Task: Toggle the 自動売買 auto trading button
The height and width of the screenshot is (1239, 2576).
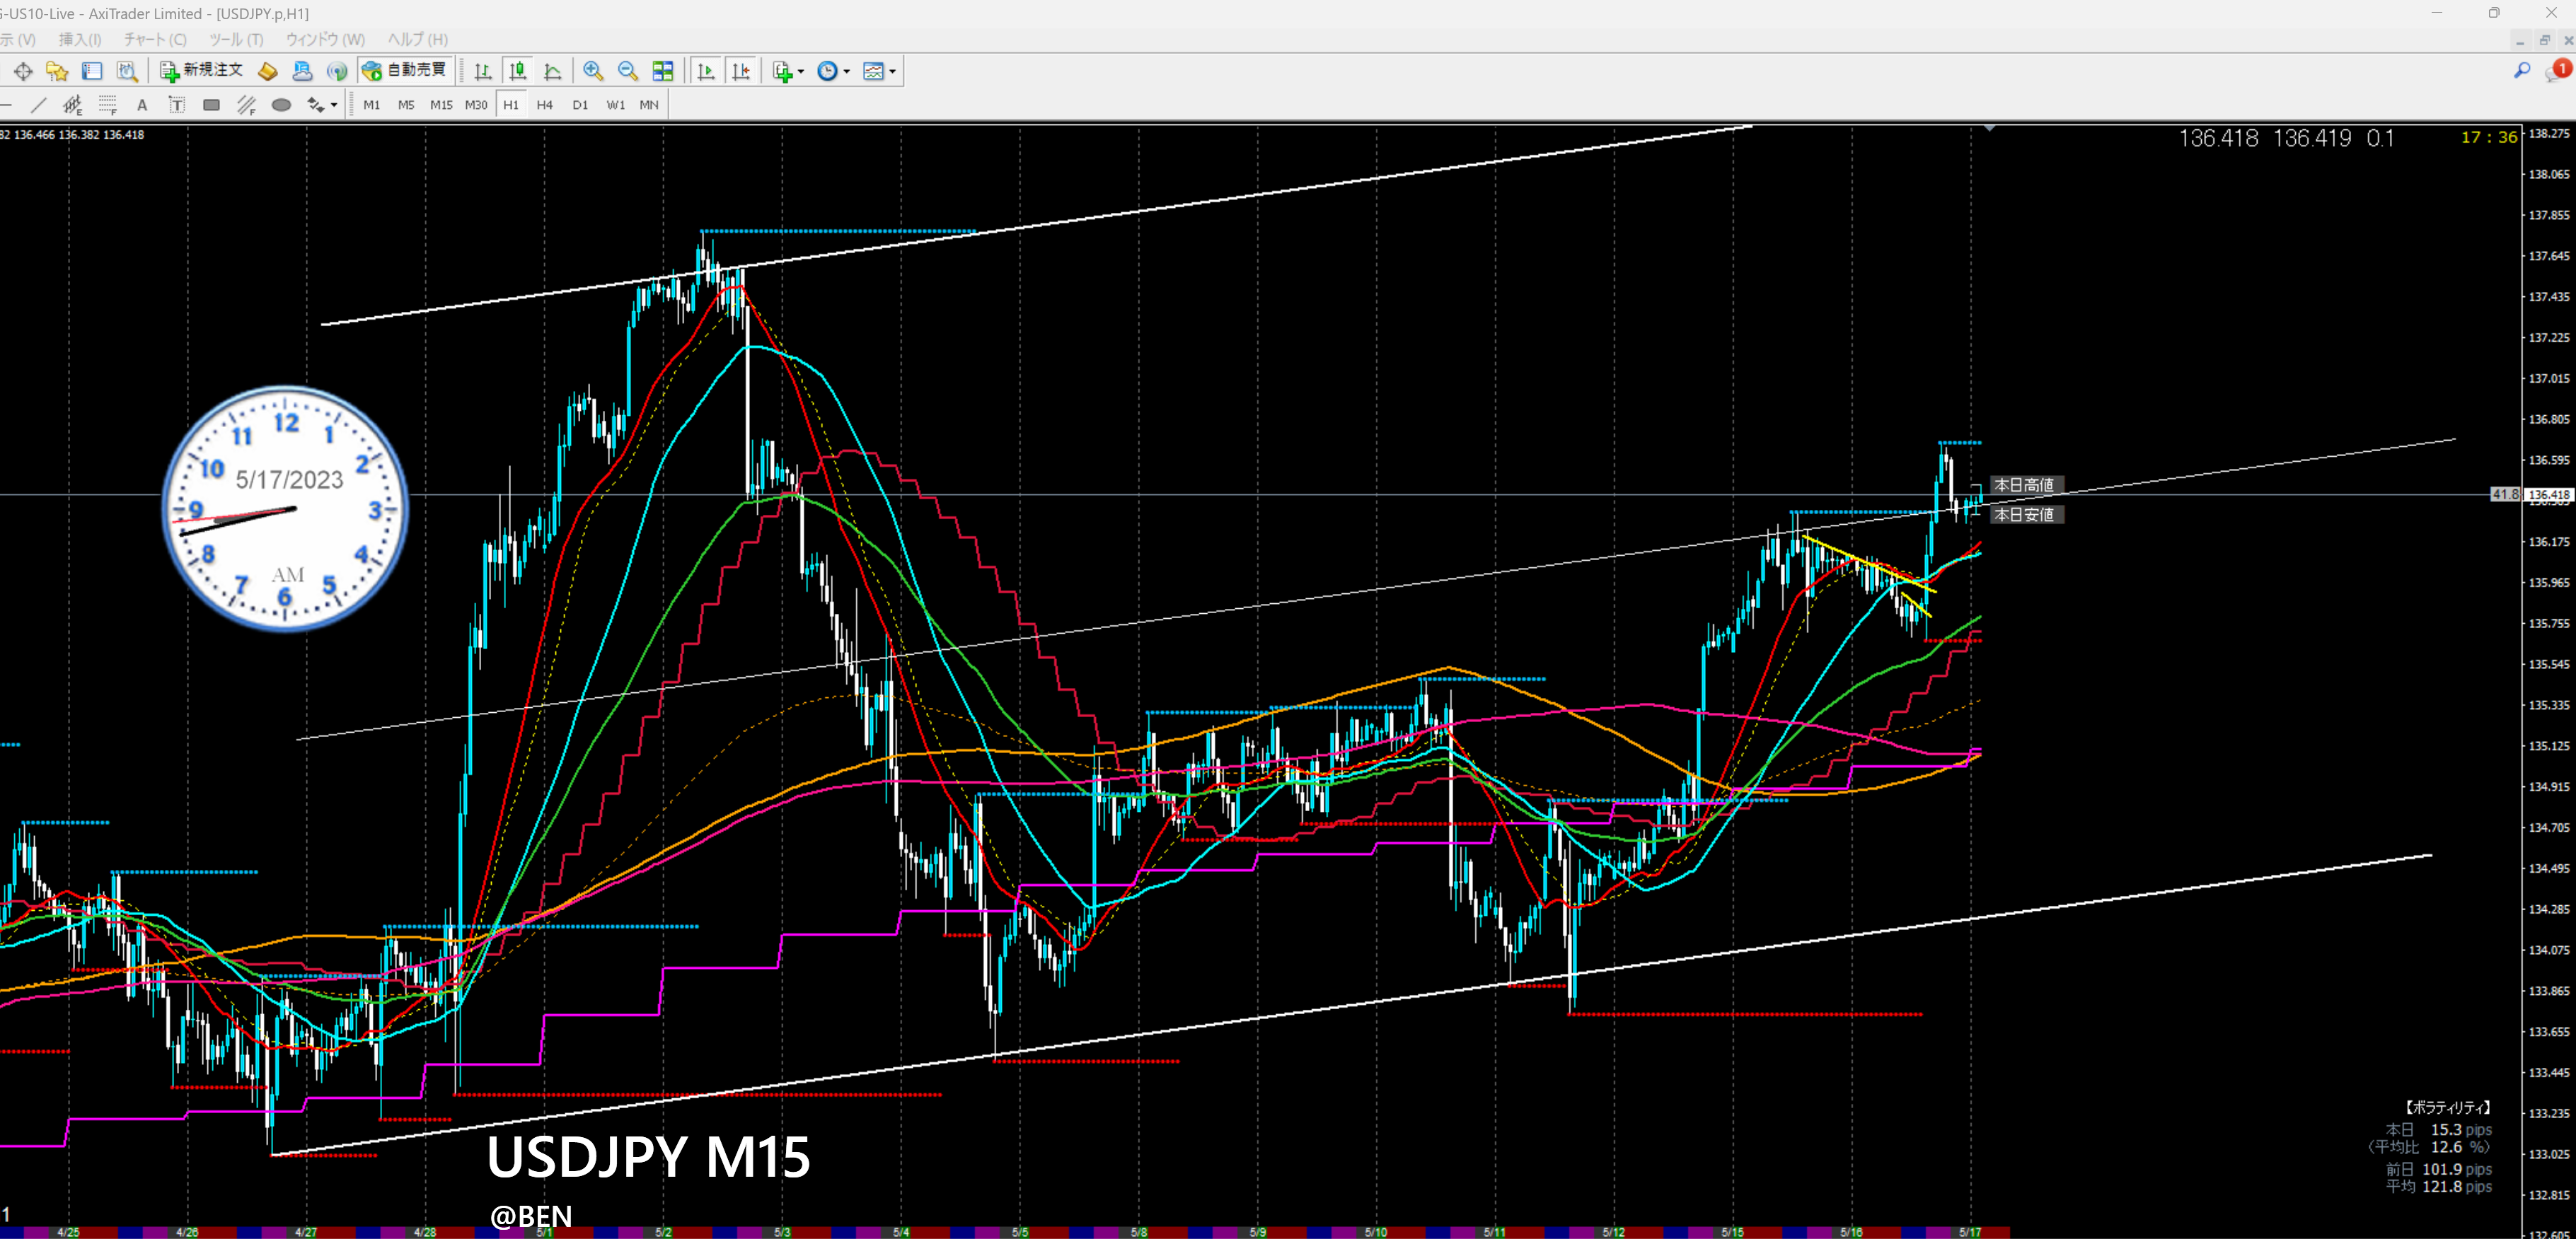Action: click(405, 70)
